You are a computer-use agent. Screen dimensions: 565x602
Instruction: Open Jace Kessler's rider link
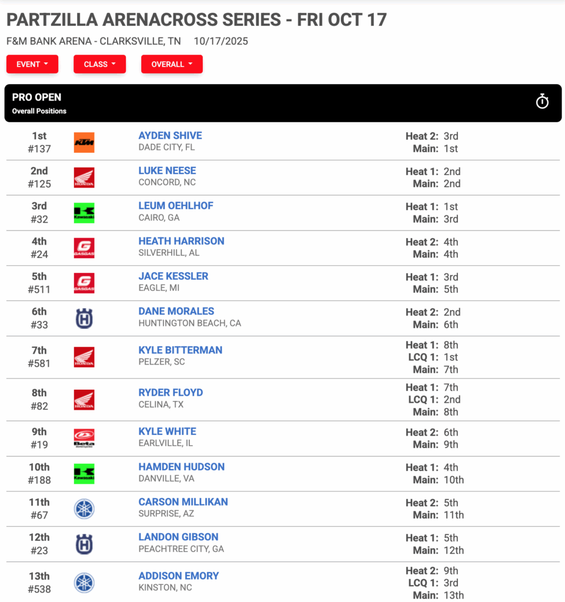173,276
